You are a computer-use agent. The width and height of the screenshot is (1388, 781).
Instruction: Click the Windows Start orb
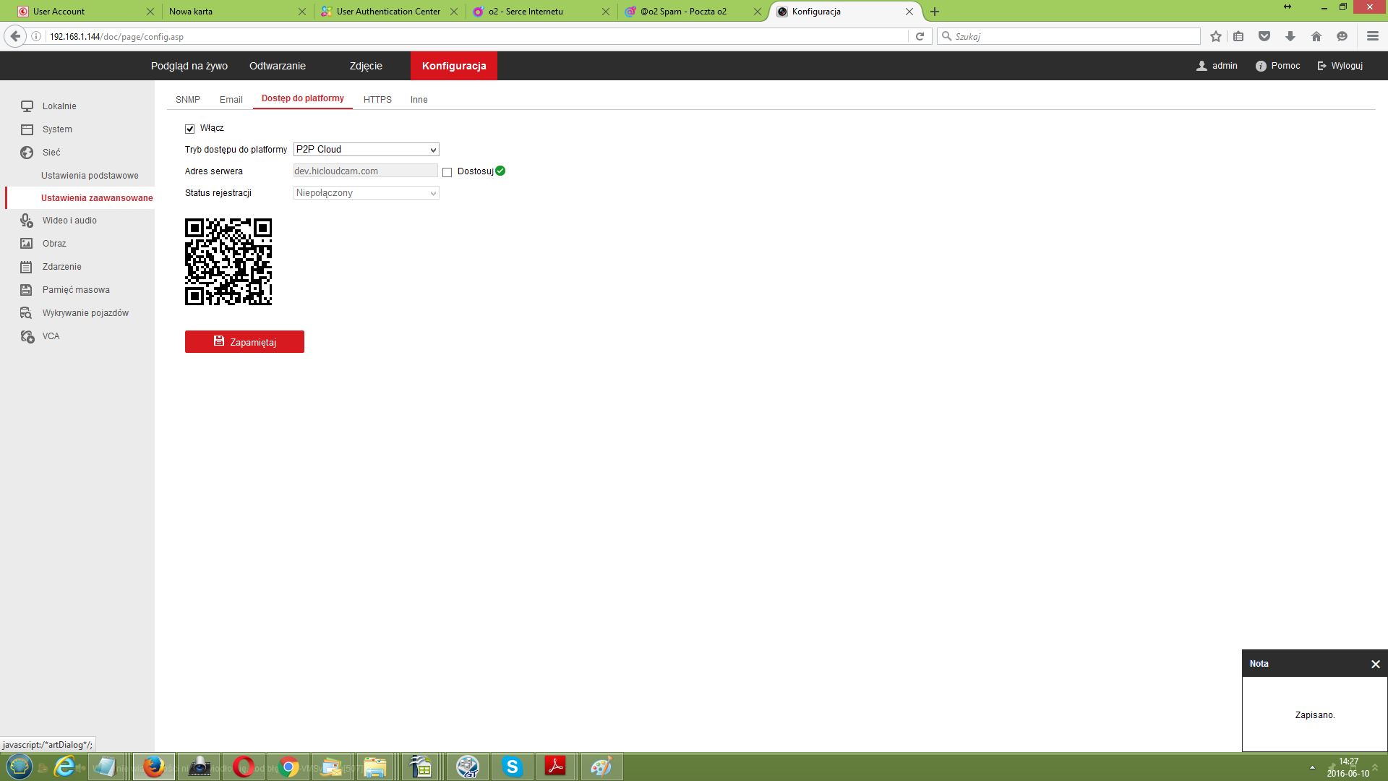20,767
